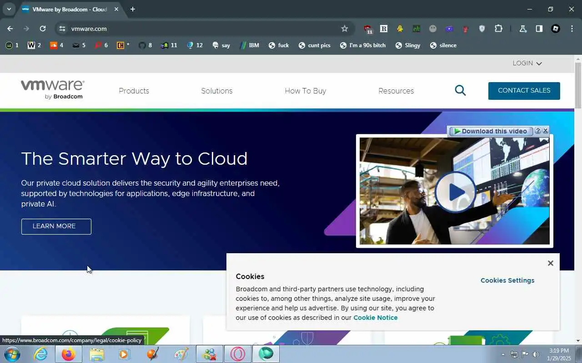Open the GitHub bookmark labeled 8

[x=145, y=45]
